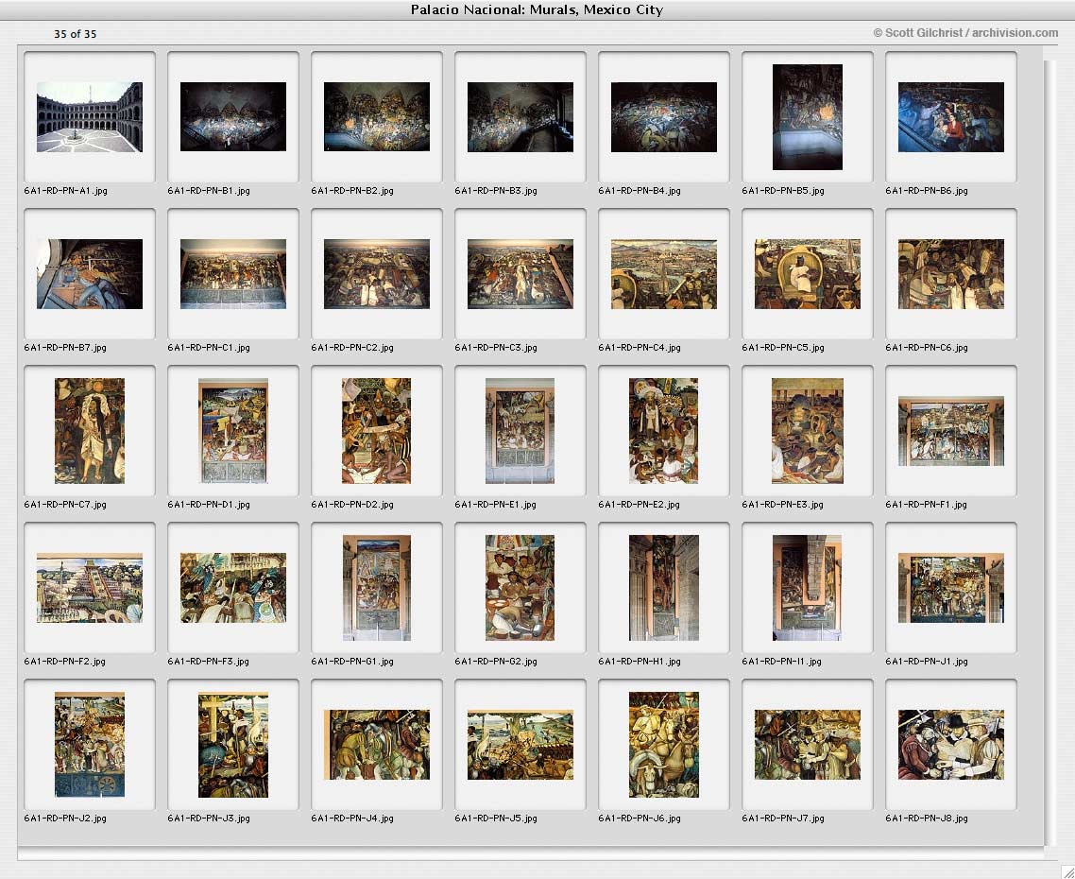Select thumbnail 6A1-RD-PN-C4.jpg

664,274
